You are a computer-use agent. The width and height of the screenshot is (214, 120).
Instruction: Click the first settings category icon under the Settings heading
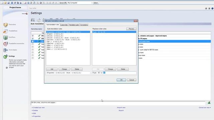click(x=33, y=20)
